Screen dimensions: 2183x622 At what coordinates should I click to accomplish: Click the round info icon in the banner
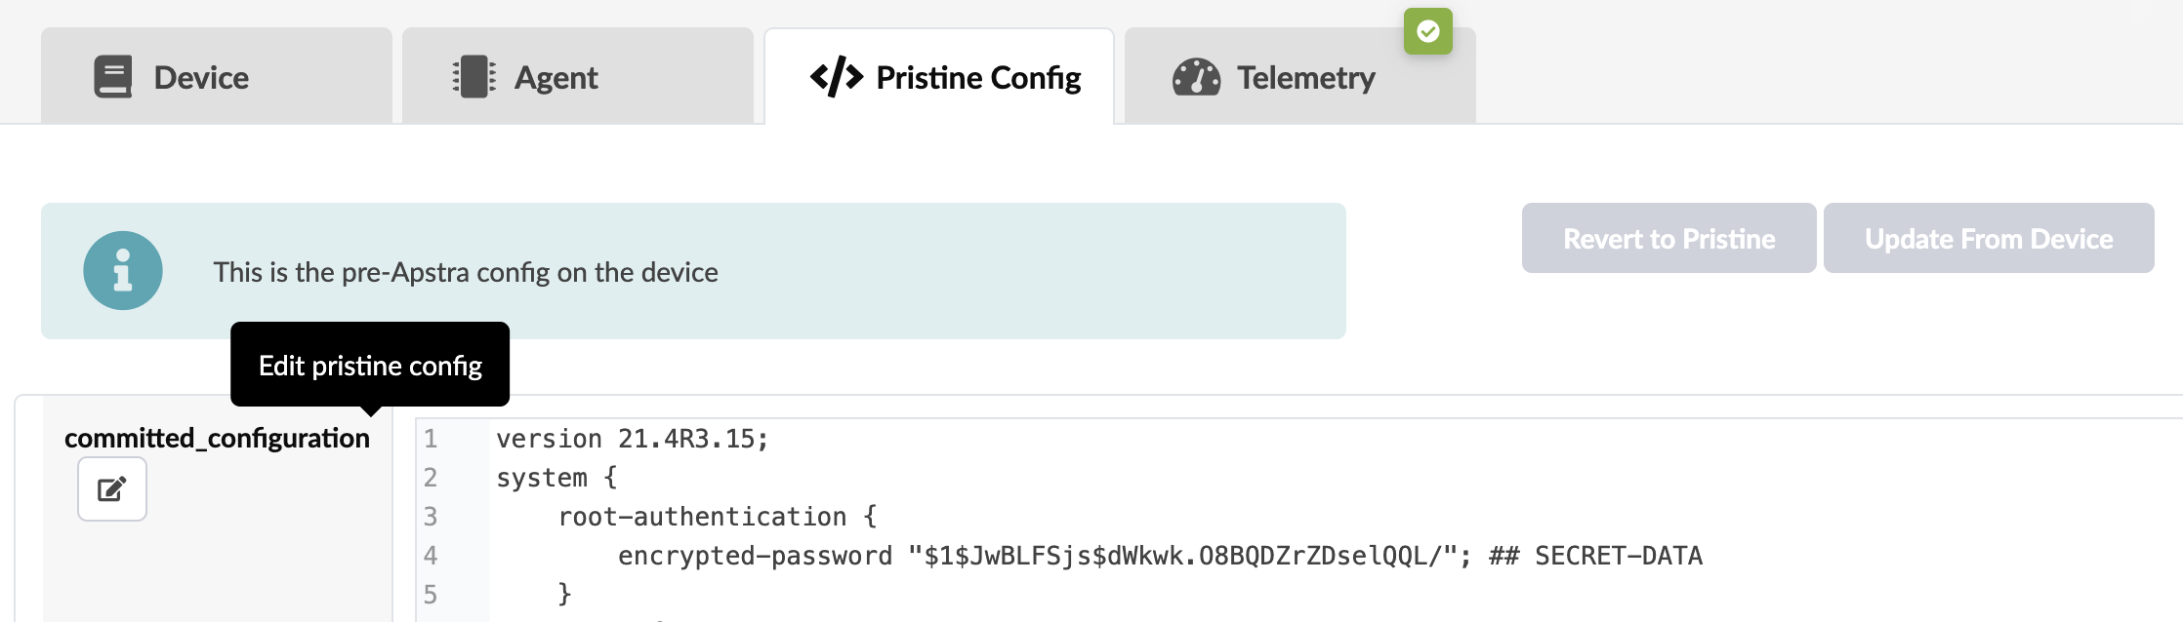[x=123, y=271]
